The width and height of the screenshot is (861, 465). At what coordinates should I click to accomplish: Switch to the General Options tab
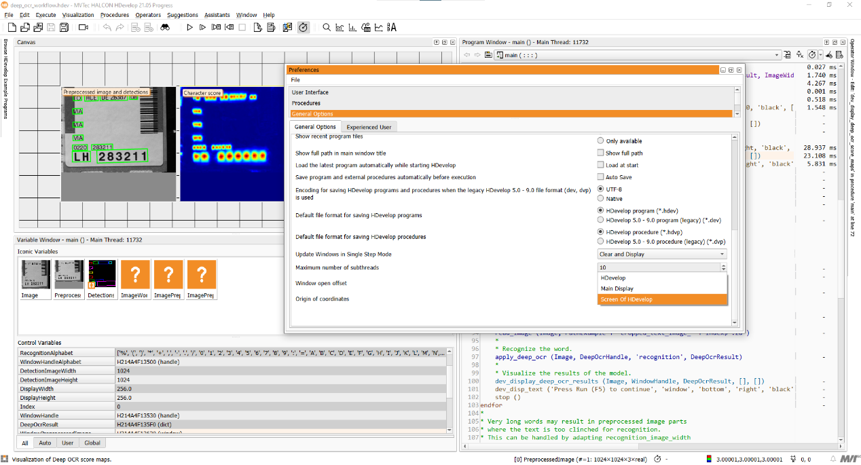[315, 127]
